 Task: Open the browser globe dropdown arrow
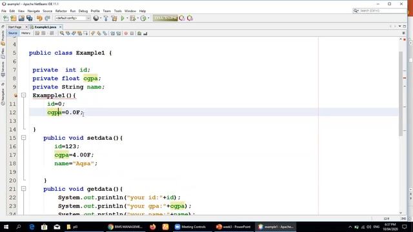tap(101, 18)
